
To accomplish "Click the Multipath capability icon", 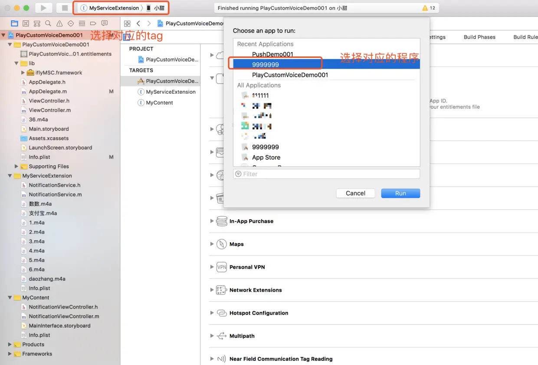I will click(222, 336).
